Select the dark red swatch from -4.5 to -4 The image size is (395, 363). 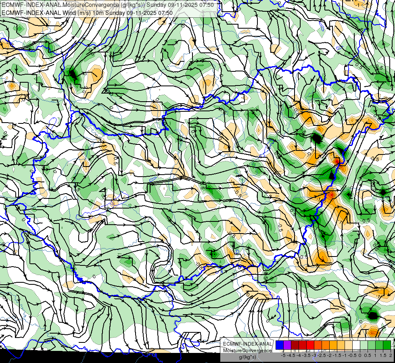coord(295,345)
